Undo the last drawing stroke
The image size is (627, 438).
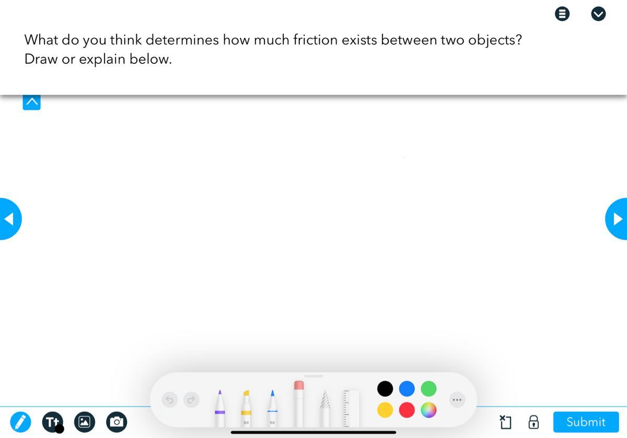pyautogui.click(x=170, y=400)
